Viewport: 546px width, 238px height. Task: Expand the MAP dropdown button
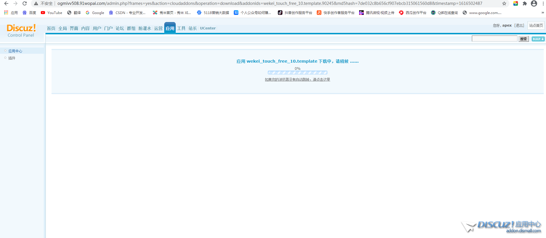tap(538, 39)
